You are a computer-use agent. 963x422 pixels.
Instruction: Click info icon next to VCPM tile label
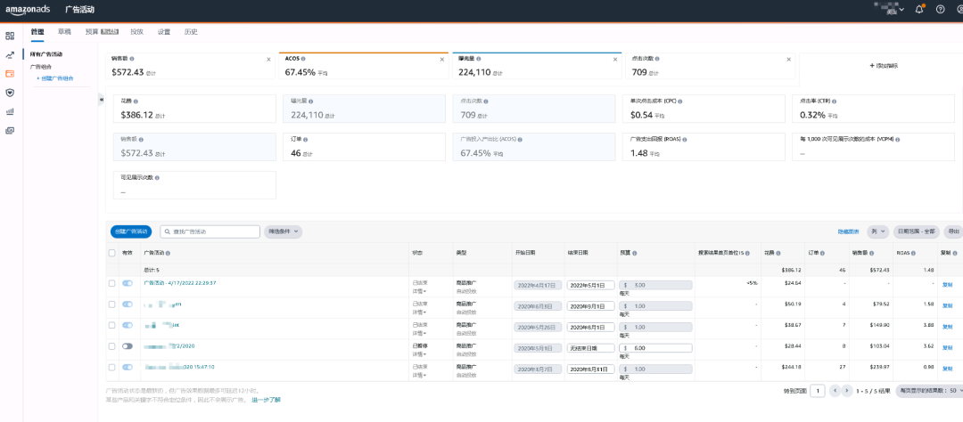899,139
